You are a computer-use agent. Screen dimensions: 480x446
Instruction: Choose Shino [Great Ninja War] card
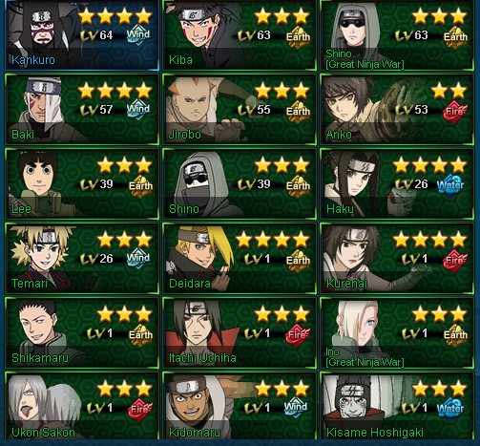tap(397, 35)
